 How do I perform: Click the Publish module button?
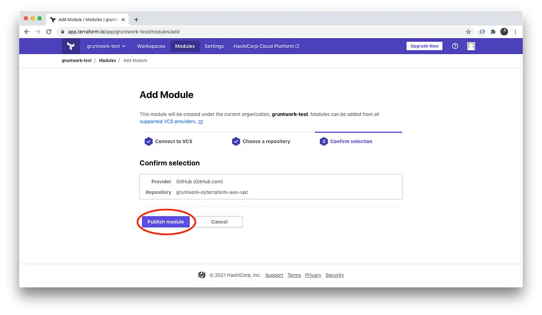click(x=166, y=222)
